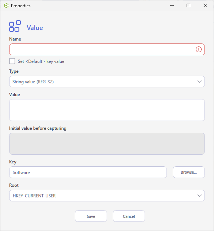Click the Value squares icon in header
214x231 pixels.
pos(15,26)
